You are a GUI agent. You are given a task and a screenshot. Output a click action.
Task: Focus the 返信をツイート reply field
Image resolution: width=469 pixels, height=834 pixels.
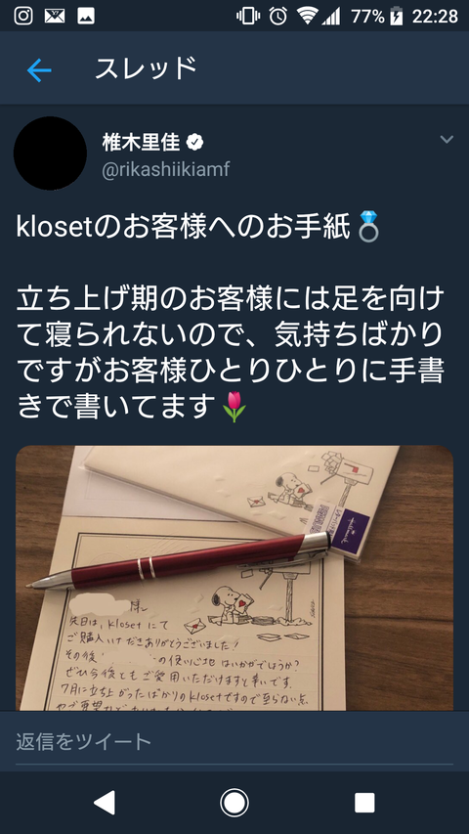tap(234, 741)
